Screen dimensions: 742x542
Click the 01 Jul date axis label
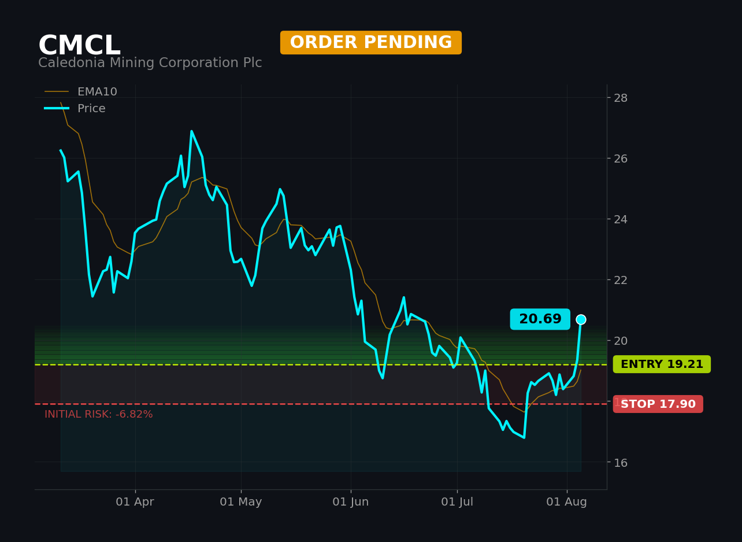coord(457,502)
